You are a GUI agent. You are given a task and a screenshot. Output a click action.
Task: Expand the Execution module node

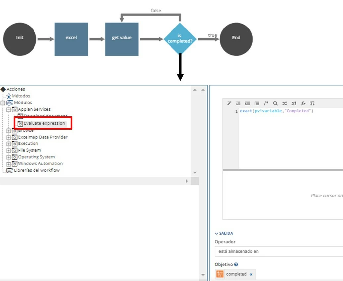click(8, 144)
